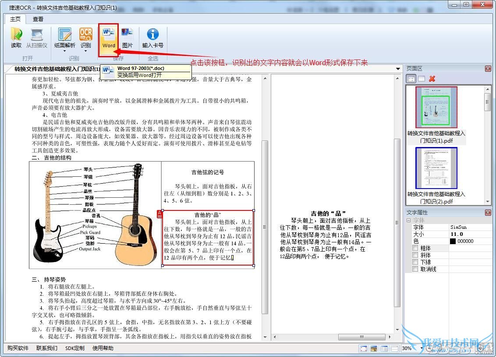Click the black 色 color swatch
The width and height of the screenshot is (496, 357).
pyautogui.click(x=453, y=241)
